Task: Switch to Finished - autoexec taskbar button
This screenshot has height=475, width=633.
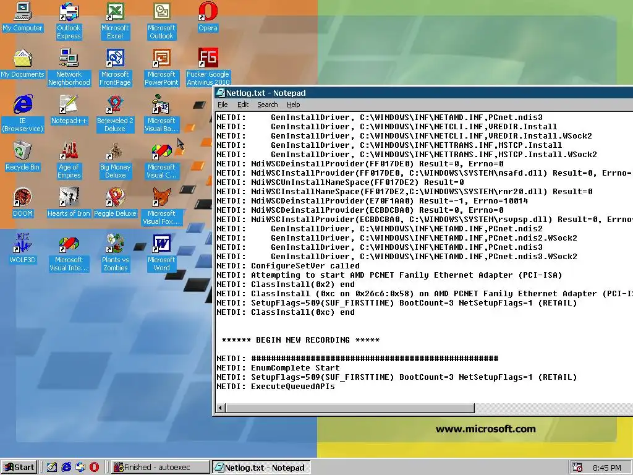Action: (160, 468)
